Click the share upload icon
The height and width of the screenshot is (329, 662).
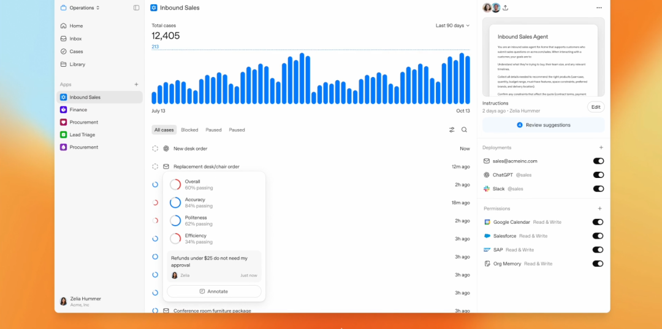pyautogui.click(x=505, y=7)
